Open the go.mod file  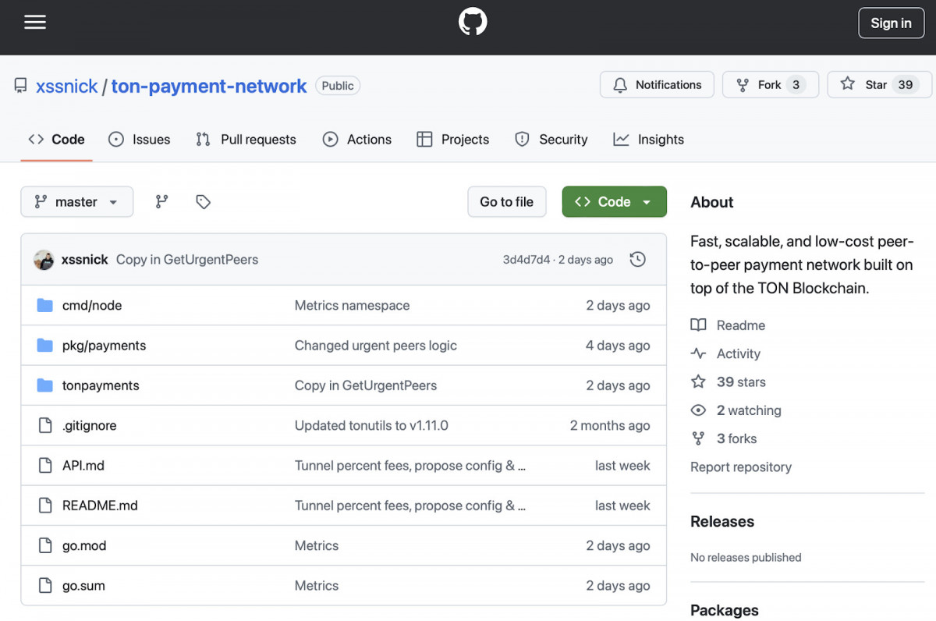tap(84, 546)
